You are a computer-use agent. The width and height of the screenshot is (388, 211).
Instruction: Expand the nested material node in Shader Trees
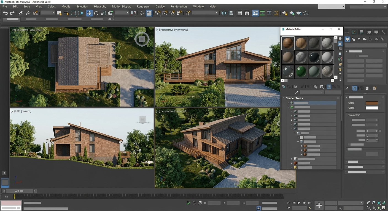tap(298, 137)
